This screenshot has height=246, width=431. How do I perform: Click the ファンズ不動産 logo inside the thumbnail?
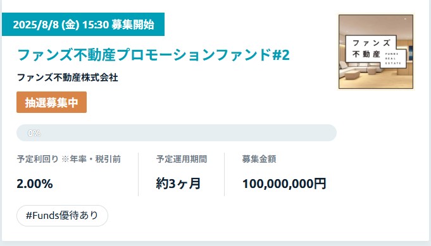[x=376, y=51]
